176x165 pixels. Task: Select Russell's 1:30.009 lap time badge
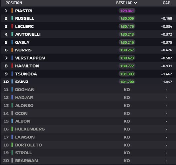tap(127, 18)
